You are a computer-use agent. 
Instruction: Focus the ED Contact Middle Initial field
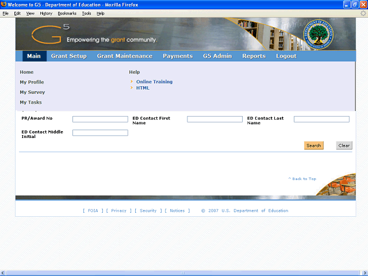point(100,133)
